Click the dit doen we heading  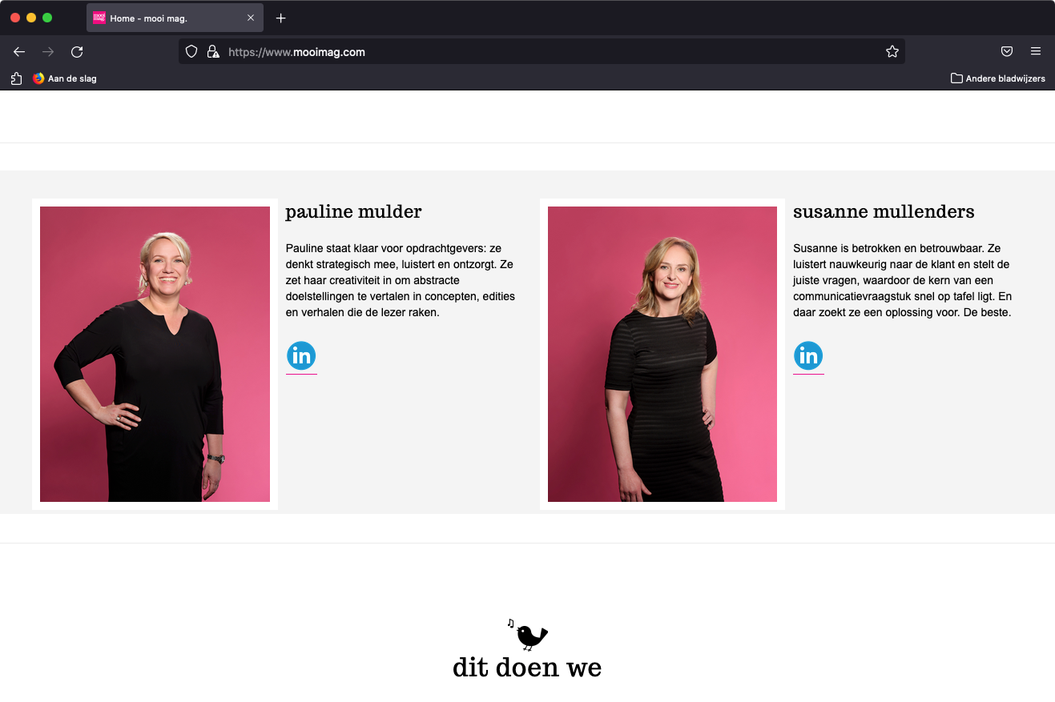coord(527,668)
